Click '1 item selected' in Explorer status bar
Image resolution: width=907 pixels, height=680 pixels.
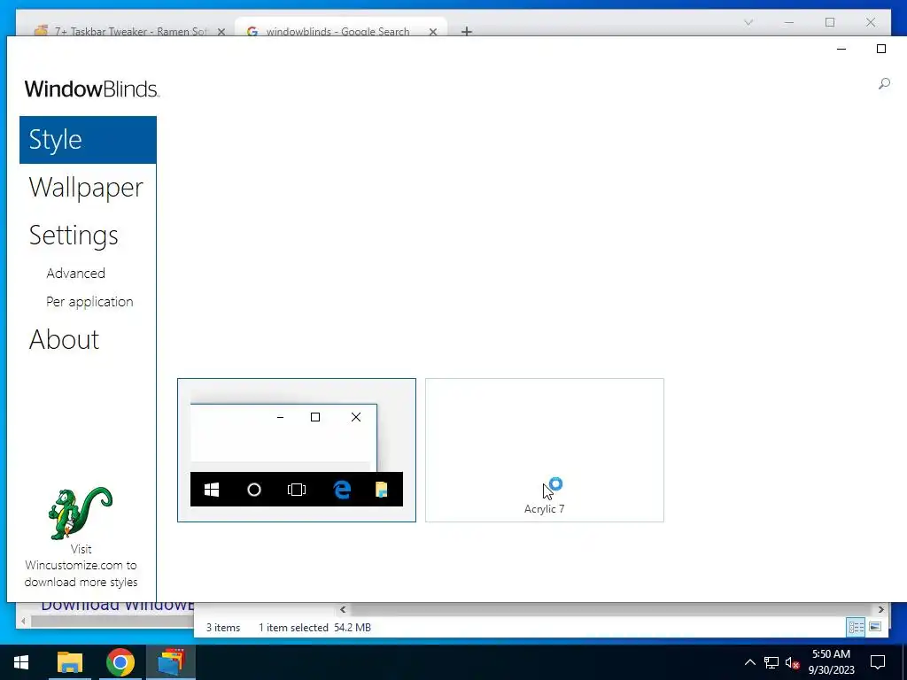293,628
